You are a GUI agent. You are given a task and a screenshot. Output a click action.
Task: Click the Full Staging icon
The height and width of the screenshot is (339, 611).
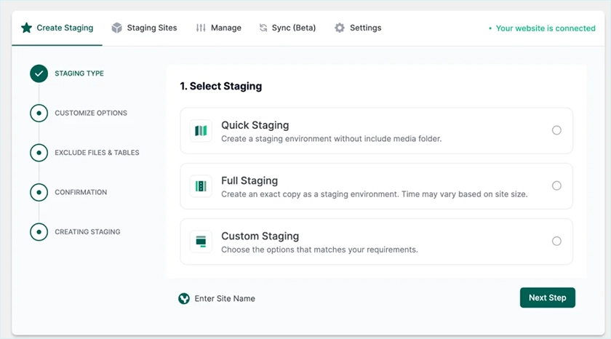(201, 186)
